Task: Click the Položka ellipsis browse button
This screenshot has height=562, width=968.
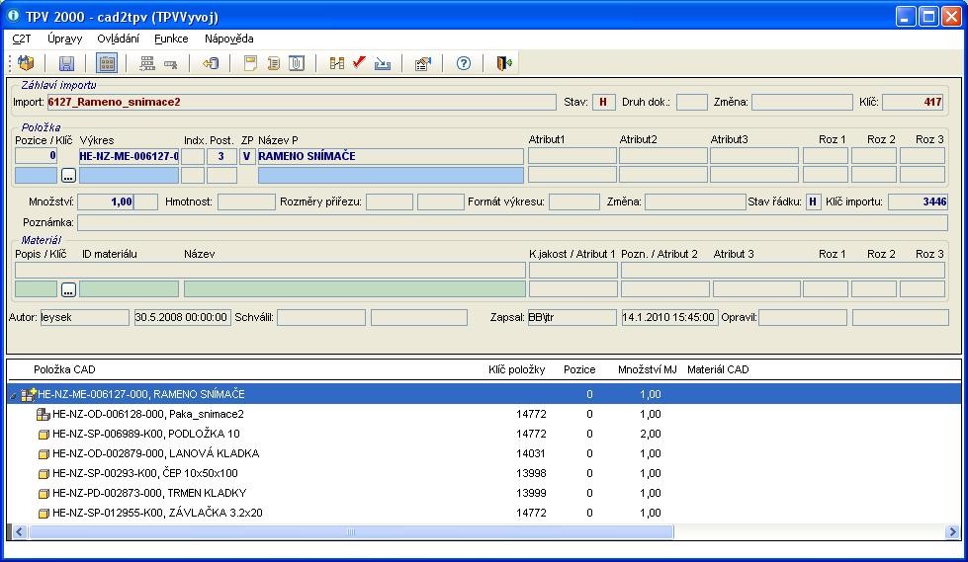Action: [x=68, y=175]
